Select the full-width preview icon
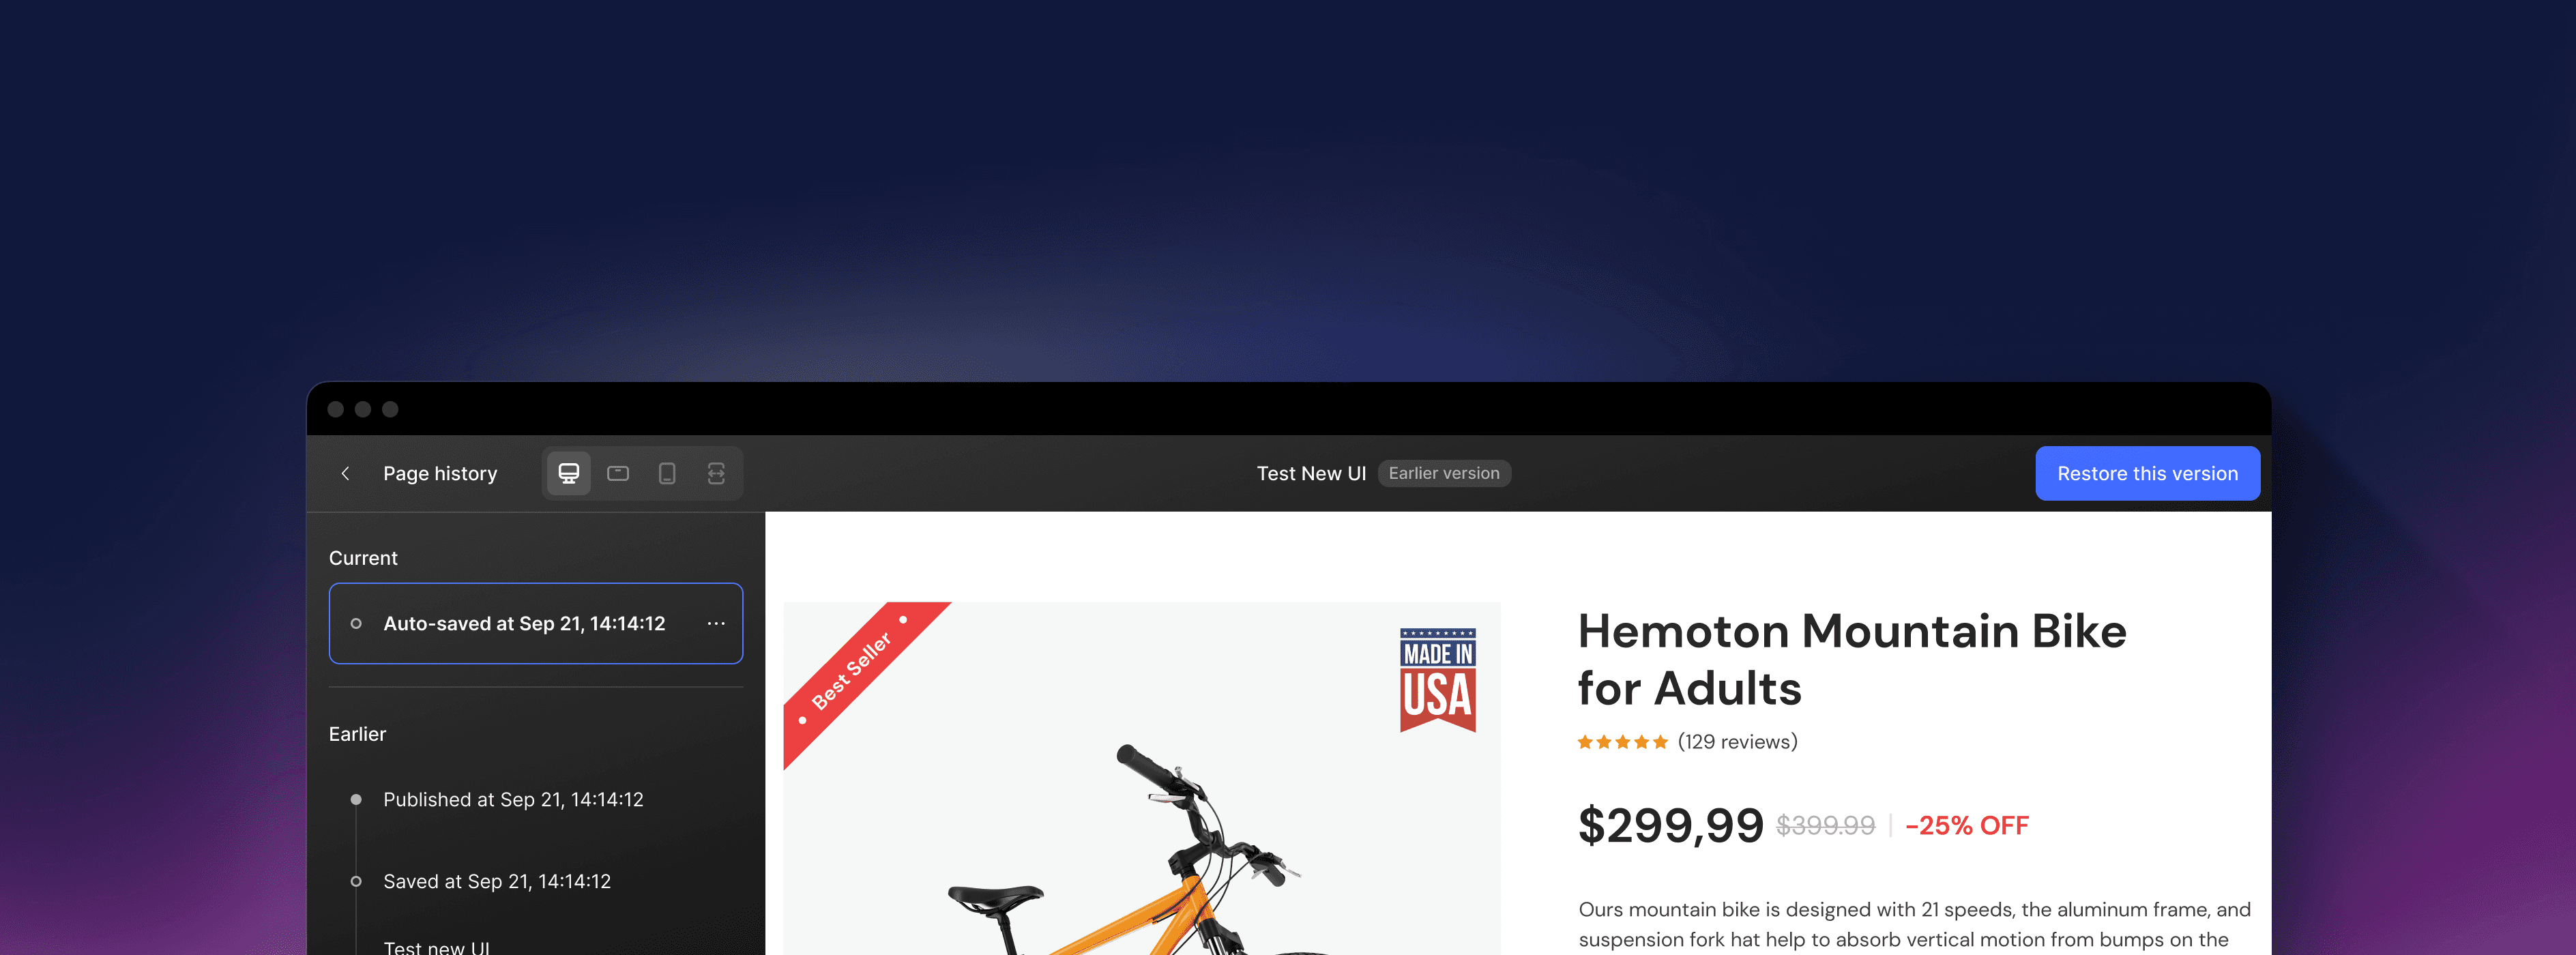Image resolution: width=2576 pixels, height=955 pixels. (x=716, y=473)
